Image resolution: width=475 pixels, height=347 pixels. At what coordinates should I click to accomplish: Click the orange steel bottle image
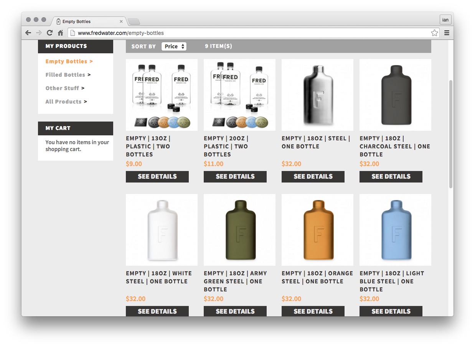[317, 230]
